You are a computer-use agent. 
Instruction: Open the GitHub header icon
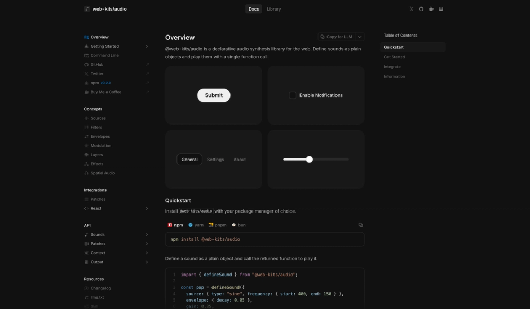pyautogui.click(x=421, y=9)
